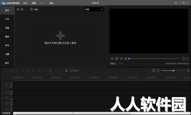Viewport: 191px width, 115px height.
Task: Click the split clip icon
Action: (x=28, y=71)
